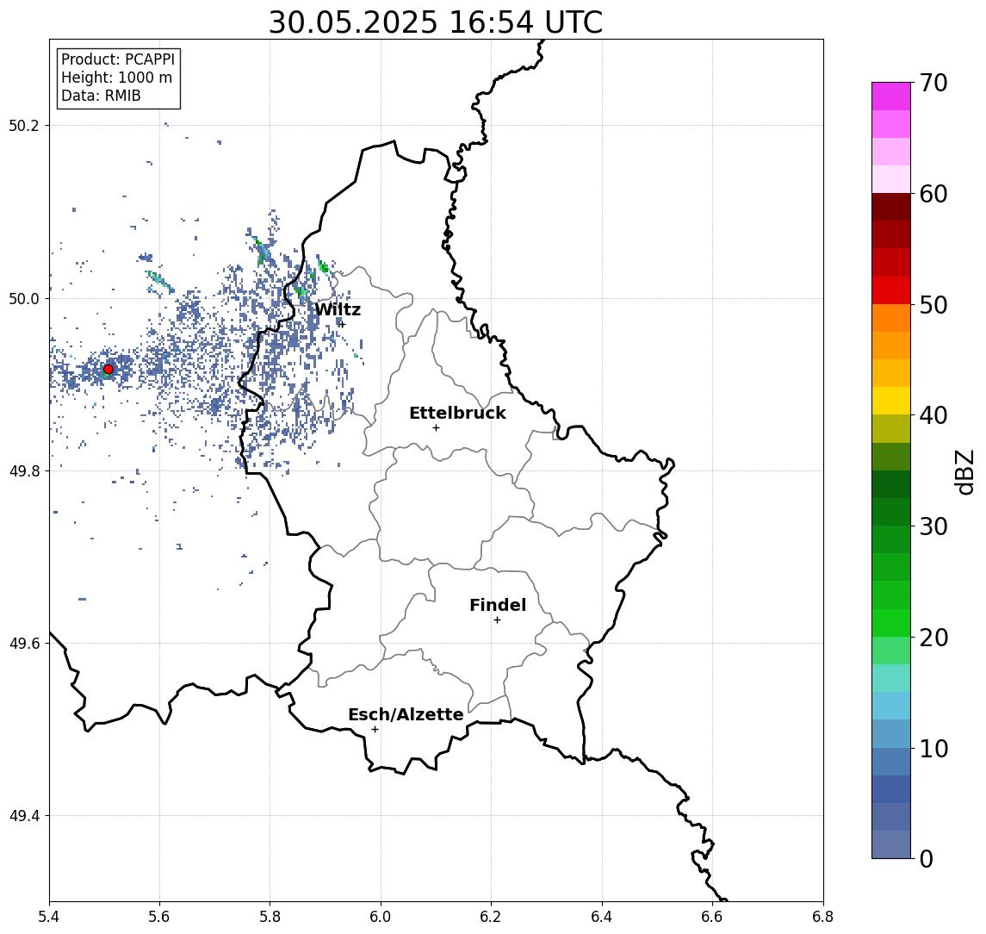Image resolution: width=986 pixels, height=934 pixels.
Task: Click the dark red 58 dBZ colorbar segment
Action: tap(891, 207)
